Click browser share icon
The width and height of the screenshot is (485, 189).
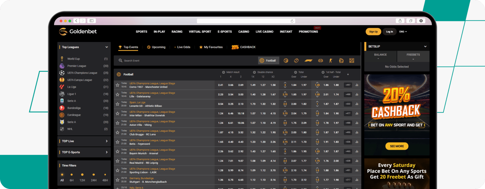400,21
